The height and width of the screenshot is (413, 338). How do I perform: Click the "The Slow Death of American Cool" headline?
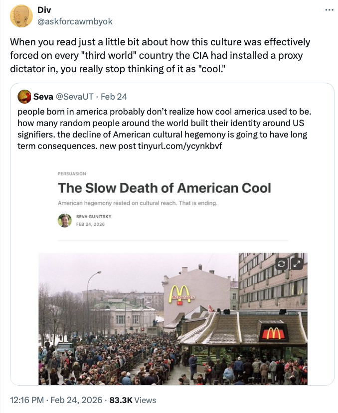point(165,188)
